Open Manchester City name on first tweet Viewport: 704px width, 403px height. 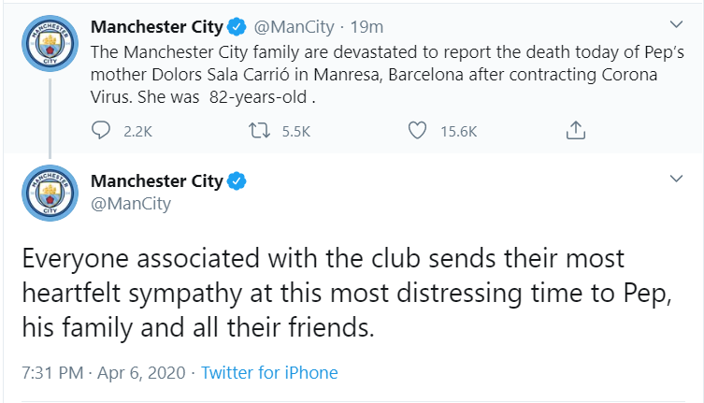click(156, 27)
